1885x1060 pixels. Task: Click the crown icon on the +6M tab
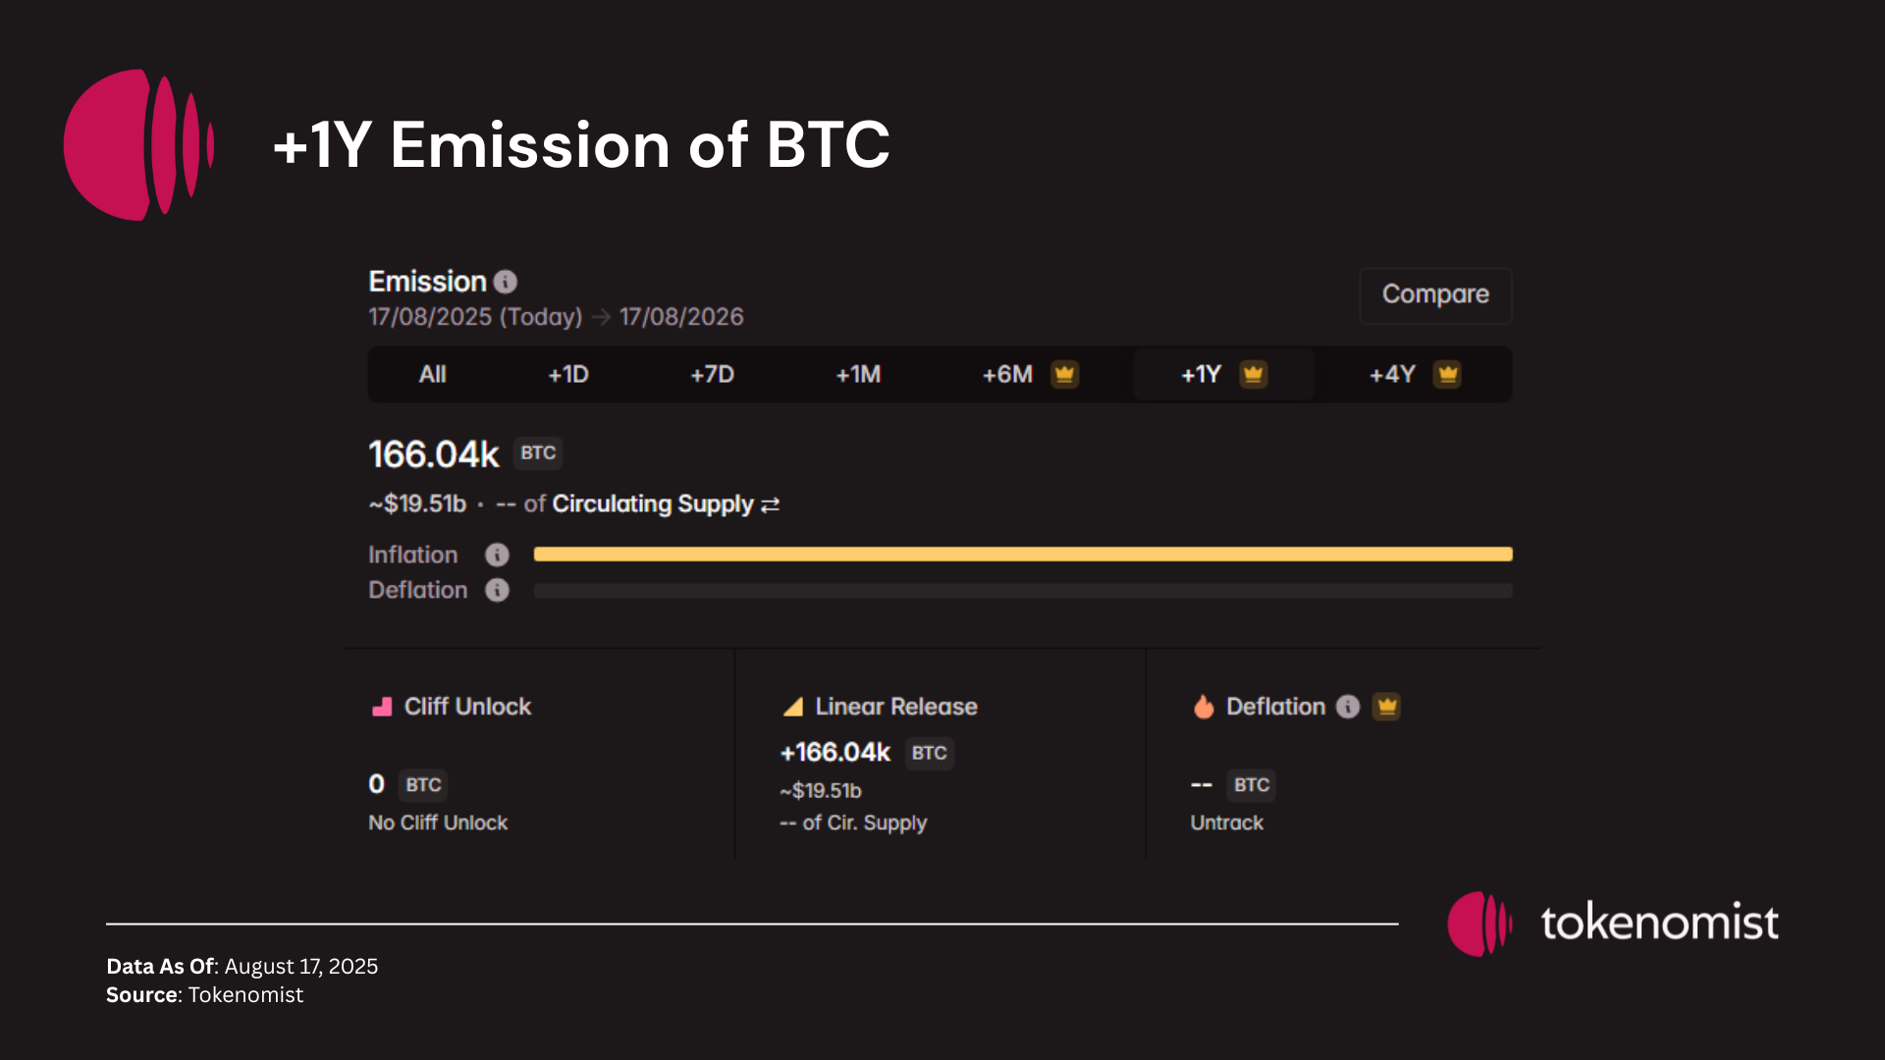[1064, 374]
